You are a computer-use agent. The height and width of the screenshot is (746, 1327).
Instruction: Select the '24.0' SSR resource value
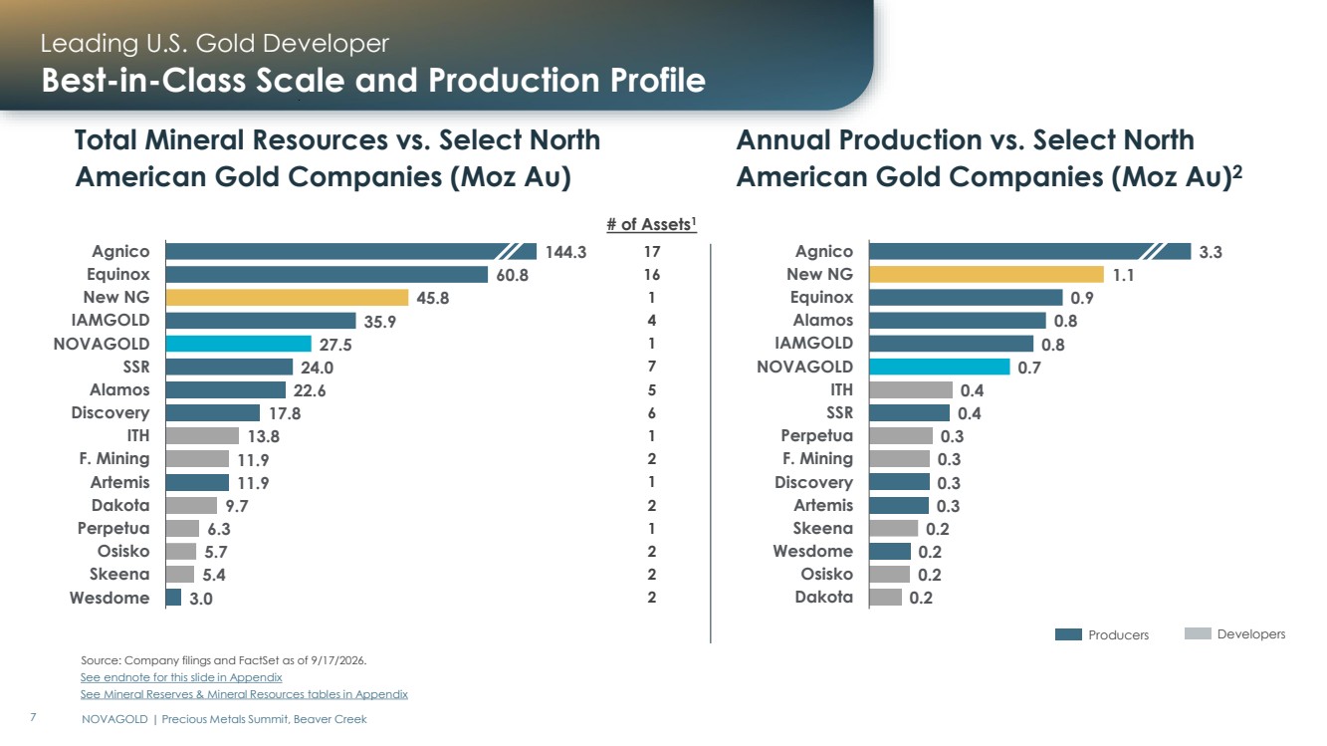coord(317,368)
